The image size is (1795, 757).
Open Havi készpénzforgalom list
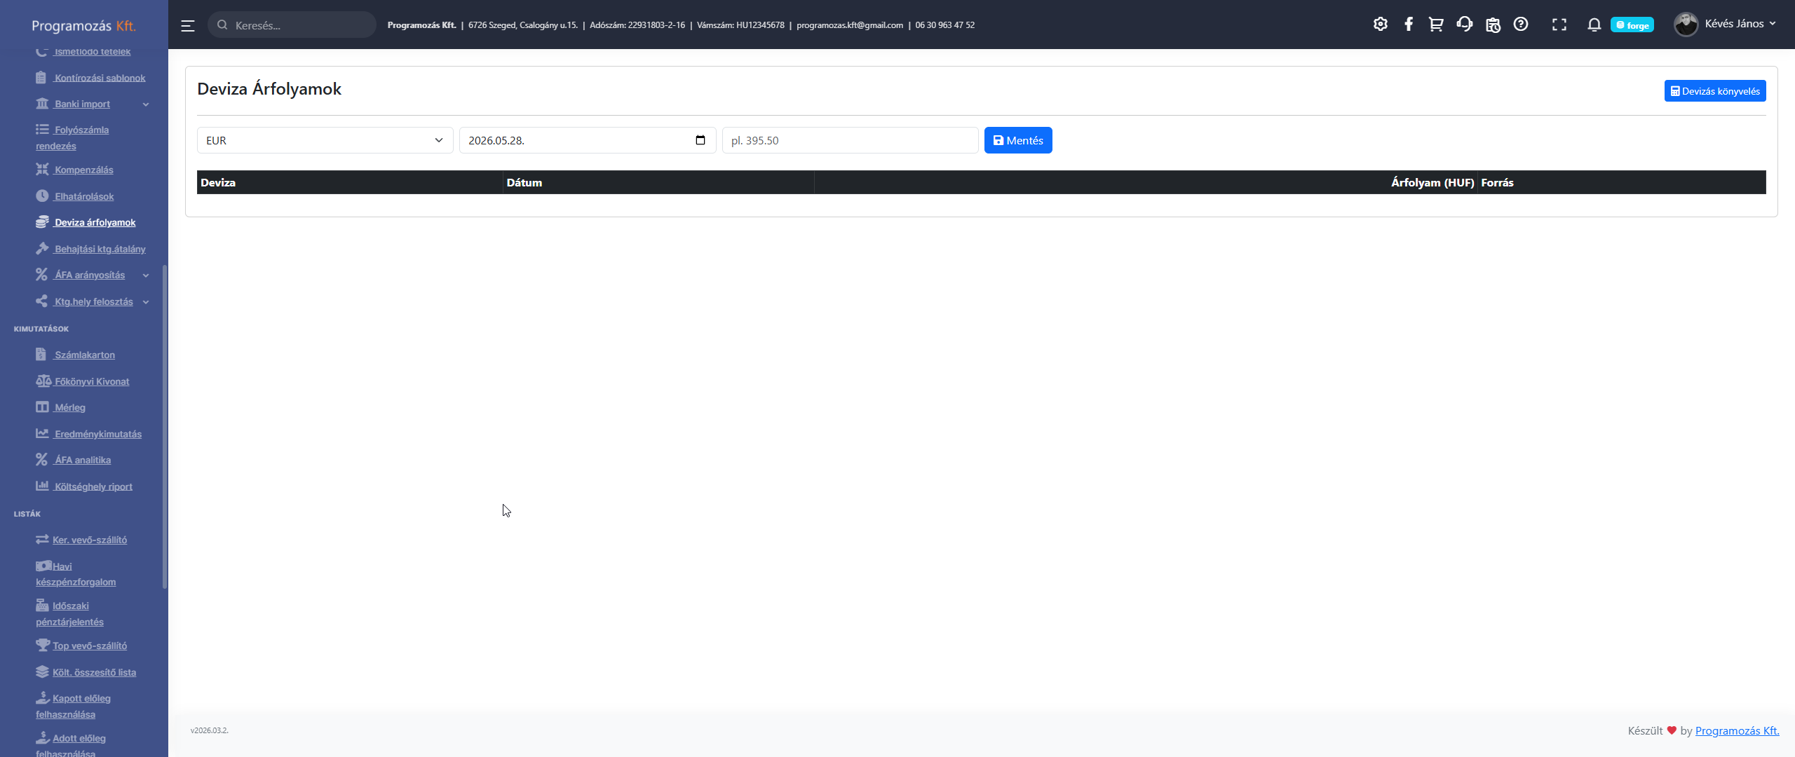coord(76,574)
